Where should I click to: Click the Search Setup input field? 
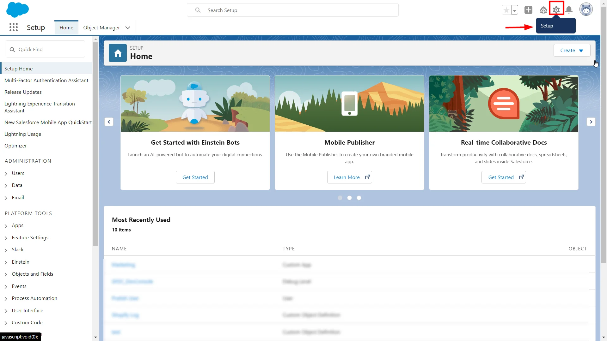pyautogui.click(x=293, y=10)
